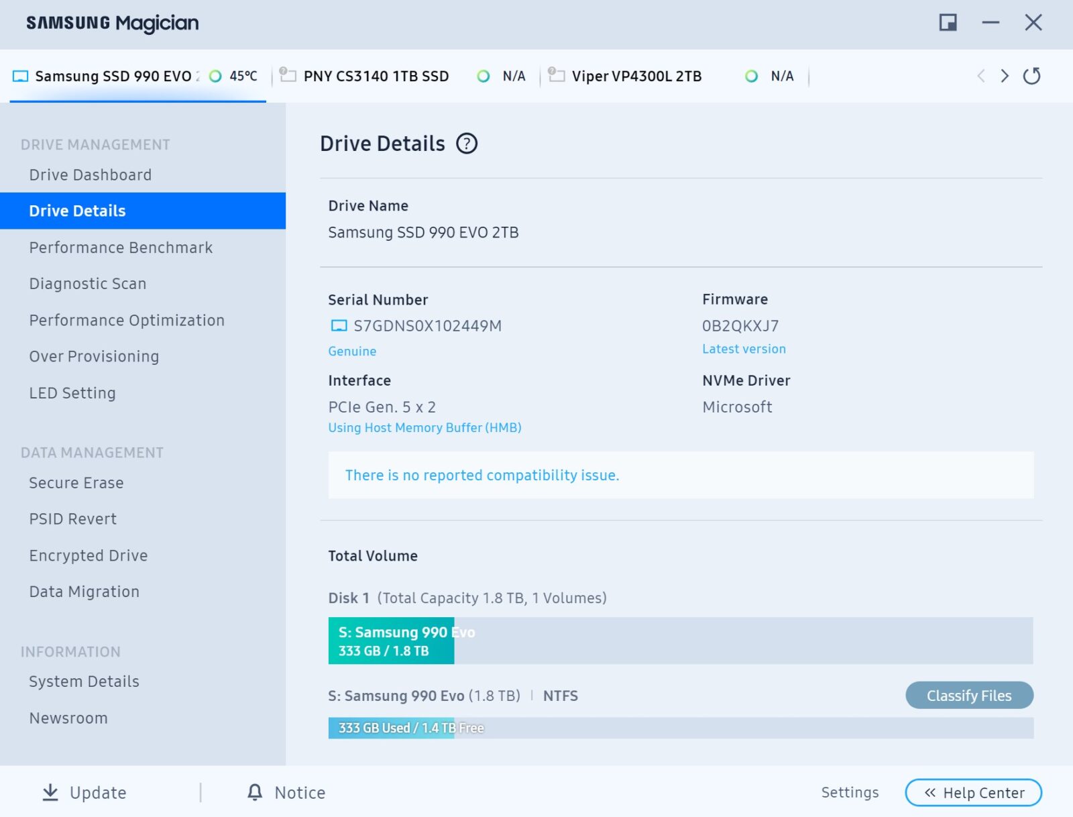Click the compact window mode icon

[948, 23]
